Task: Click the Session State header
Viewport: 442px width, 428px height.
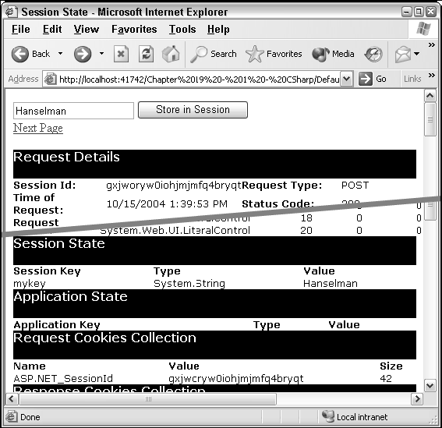Action: pos(214,250)
